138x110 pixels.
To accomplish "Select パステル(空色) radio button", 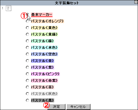I will click(x=27, y=54).
